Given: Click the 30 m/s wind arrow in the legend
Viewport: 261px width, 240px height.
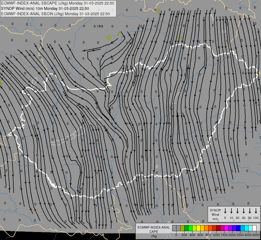Looking at the screenshot, I should point(243,211).
